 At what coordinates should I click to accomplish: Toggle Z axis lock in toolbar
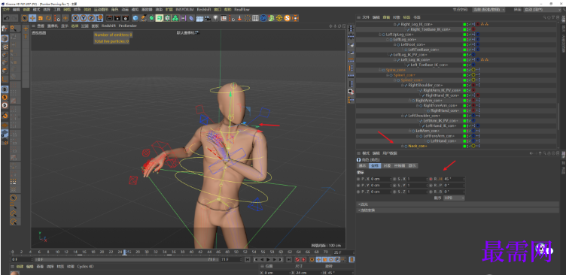pos(91,18)
